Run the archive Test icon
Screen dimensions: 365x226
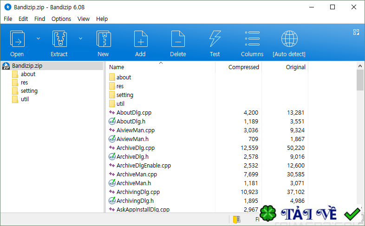[215, 39]
